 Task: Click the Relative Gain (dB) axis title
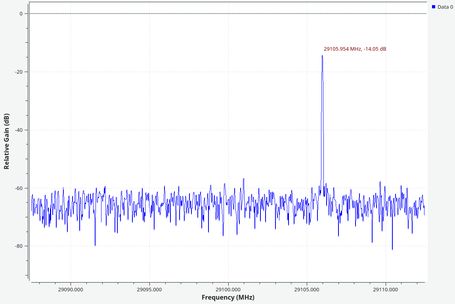7,141
